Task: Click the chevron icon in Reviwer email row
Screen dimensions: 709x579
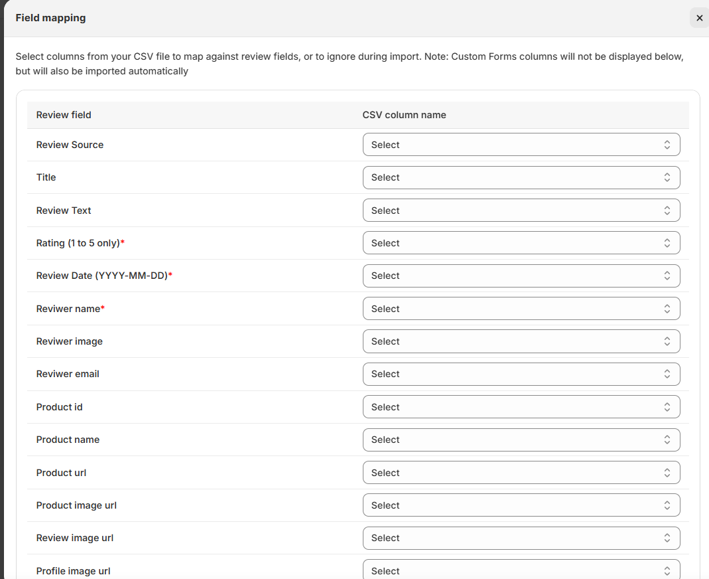Action: [x=667, y=374]
